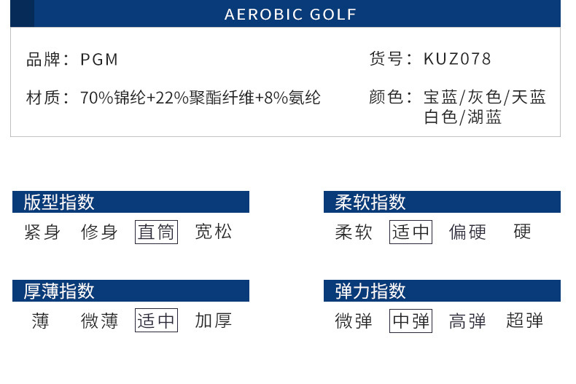Select the 微薄 thickness option
Viewport: 576px width, 384px height.
tap(99, 321)
